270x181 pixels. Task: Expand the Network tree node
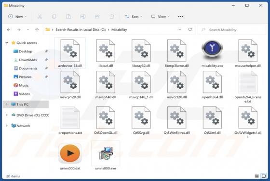[x=7, y=126]
